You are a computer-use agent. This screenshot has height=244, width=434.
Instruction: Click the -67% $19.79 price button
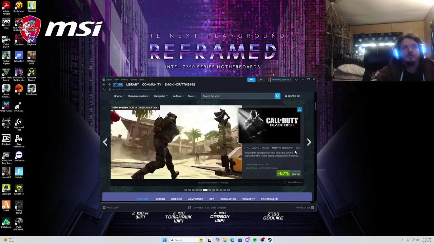point(289,174)
